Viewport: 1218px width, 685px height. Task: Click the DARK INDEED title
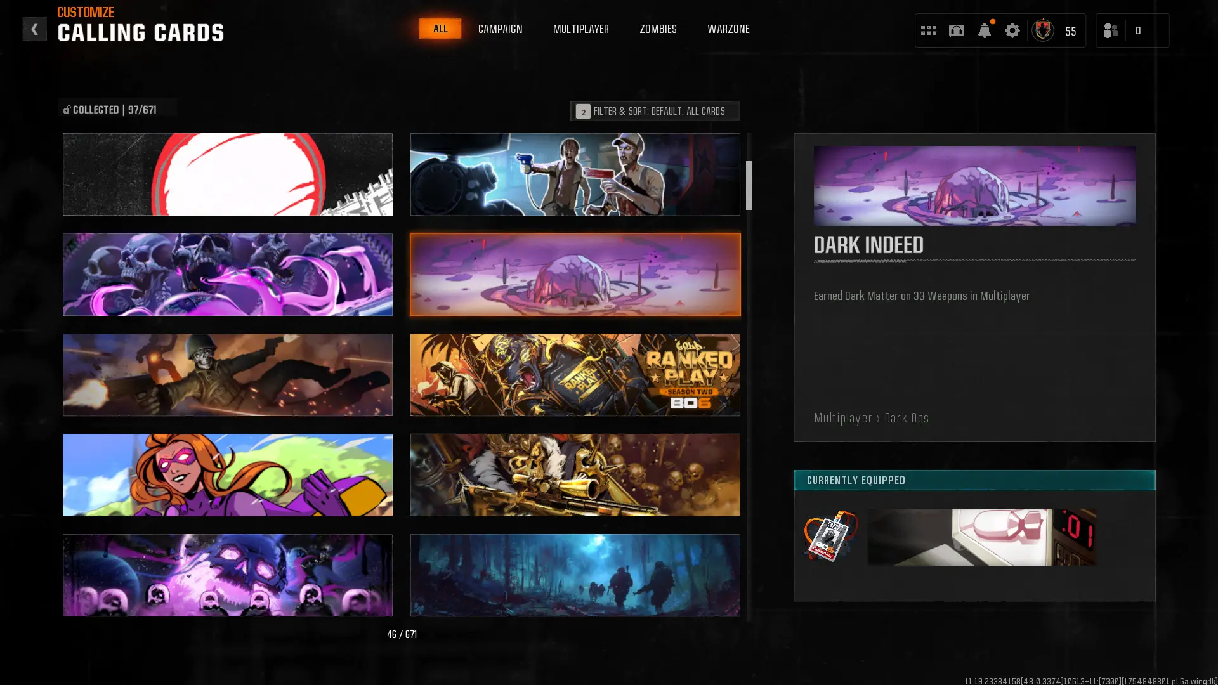pyautogui.click(x=868, y=245)
